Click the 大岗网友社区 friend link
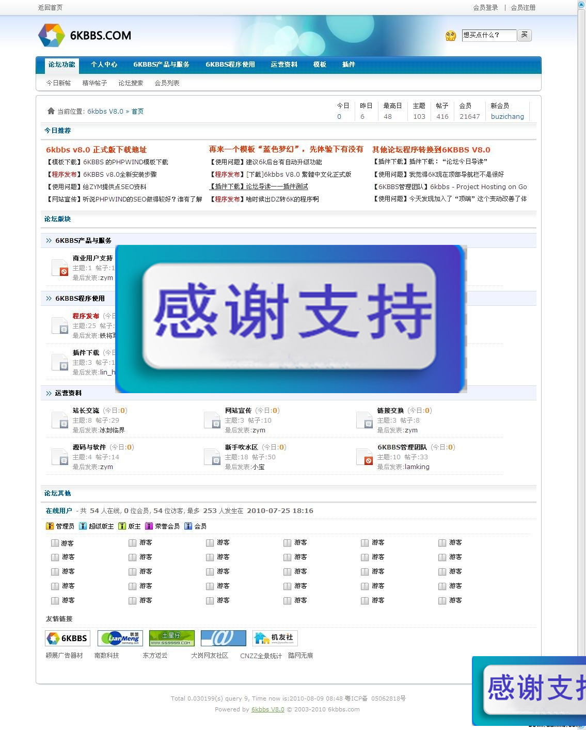This screenshot has height=730, width=586. [210, 656]
